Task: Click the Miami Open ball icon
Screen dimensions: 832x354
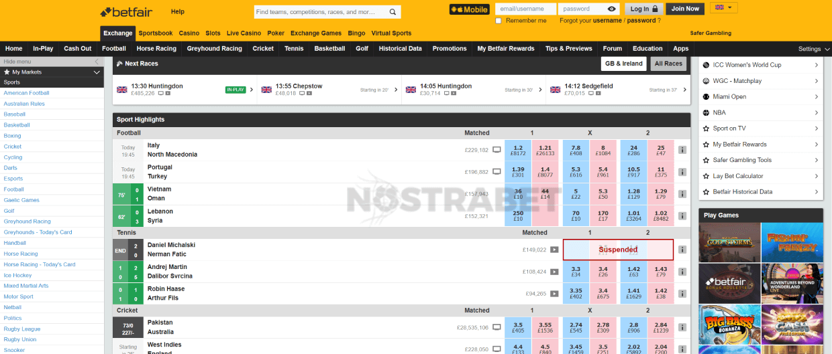Action: click(x=706, y=96)
